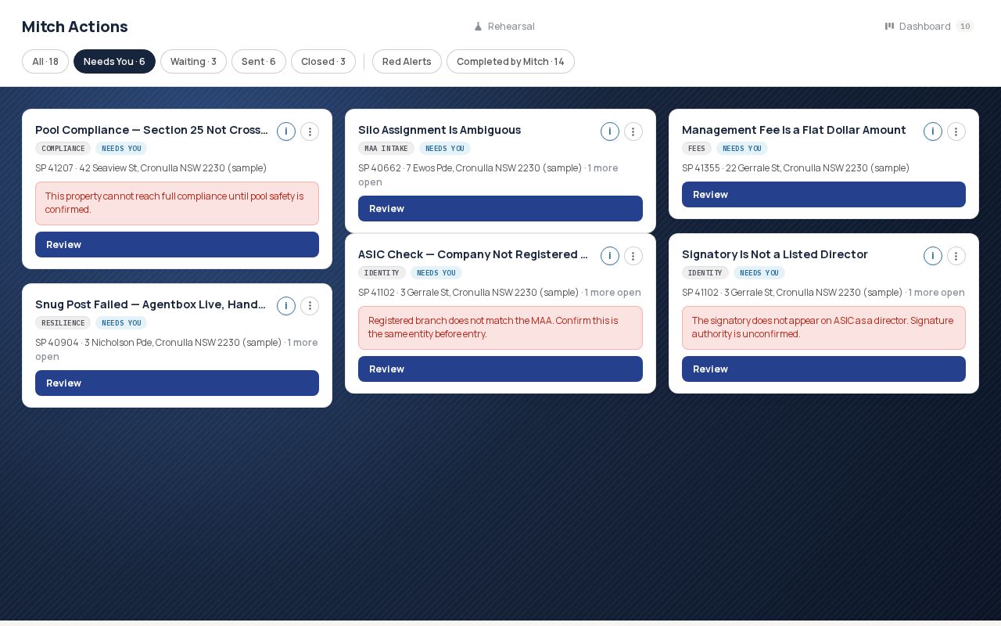Viewport: 1001px width, 626px height.
Task: Toggle the Red Alerts filter
Action: 407,62
